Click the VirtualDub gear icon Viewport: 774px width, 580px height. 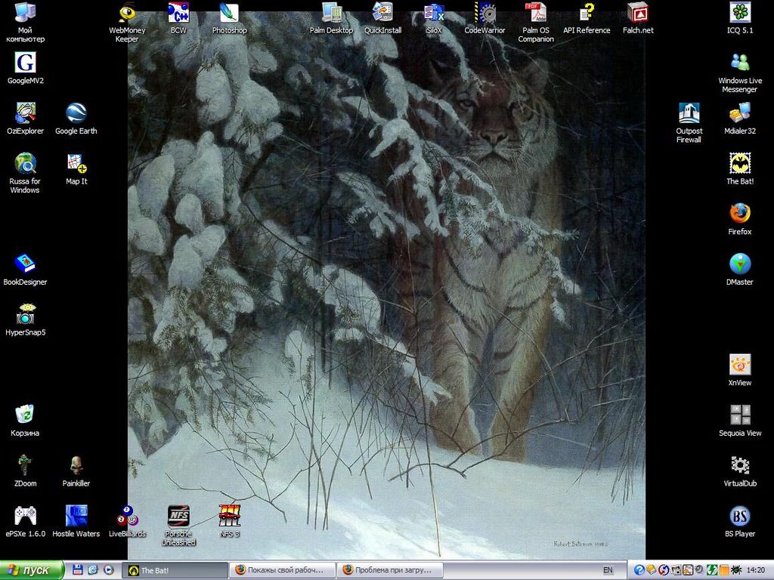740,466
